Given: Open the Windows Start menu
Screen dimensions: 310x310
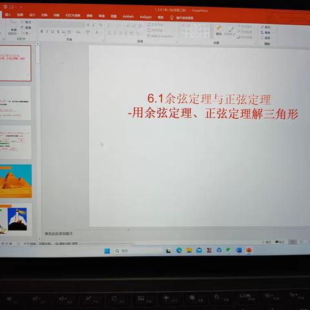Looking at the screenshot, I should click(107, 251).
